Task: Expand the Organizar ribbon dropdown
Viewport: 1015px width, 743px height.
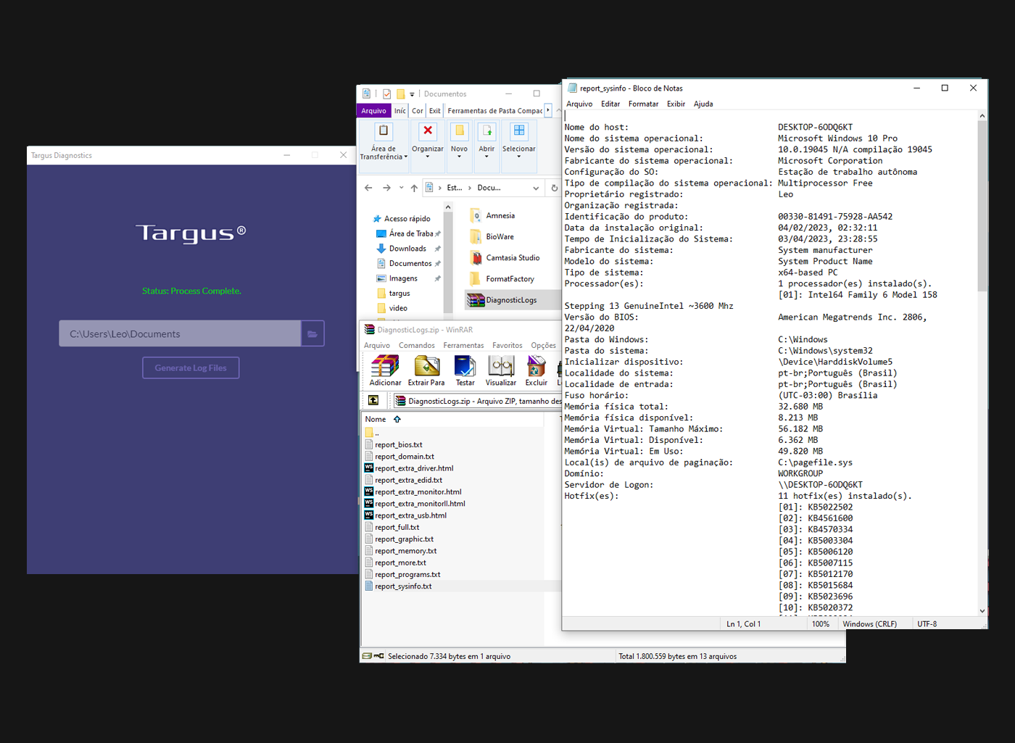Action: point(428,157)
